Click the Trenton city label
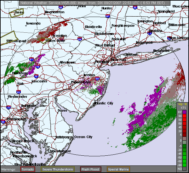189x173 pixels. pos(89,75)
